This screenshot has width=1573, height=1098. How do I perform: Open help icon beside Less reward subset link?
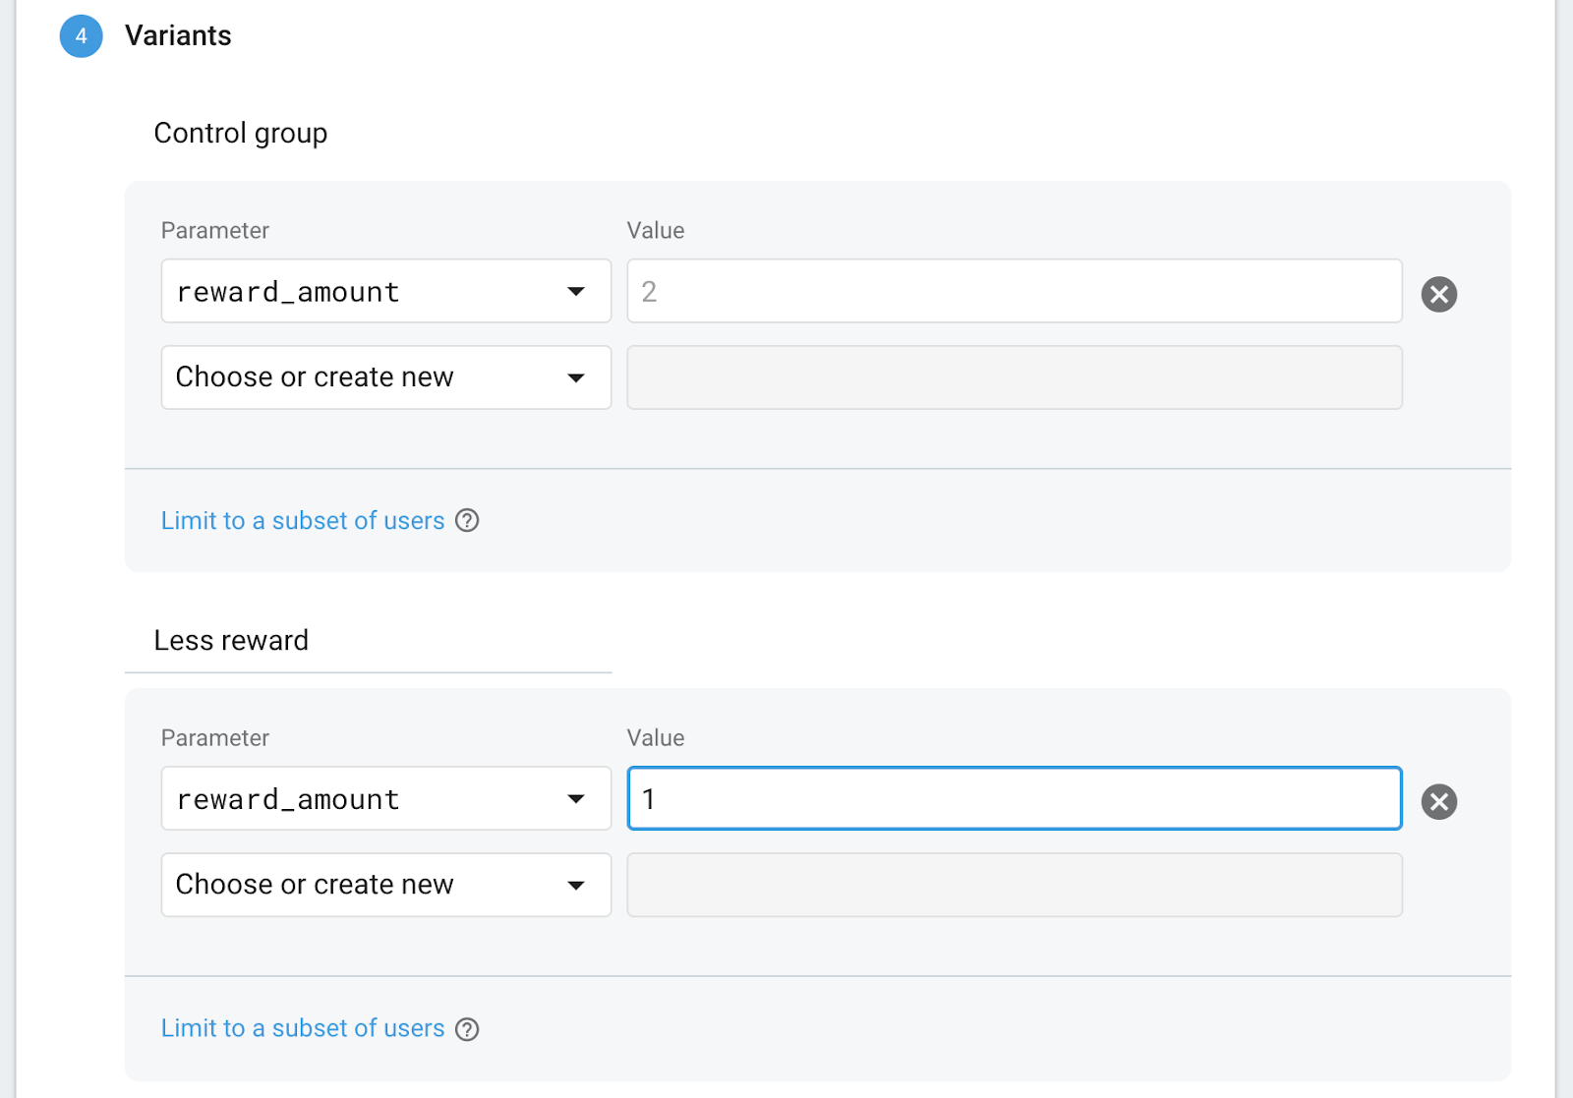468,1029
